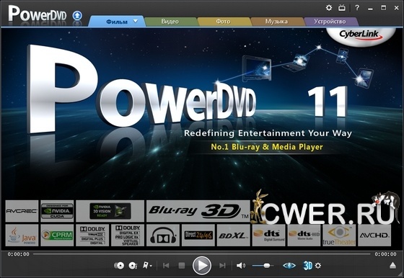Switch to cinema TV mode icon
Screen dimensions: 404x278
[342, 8]
